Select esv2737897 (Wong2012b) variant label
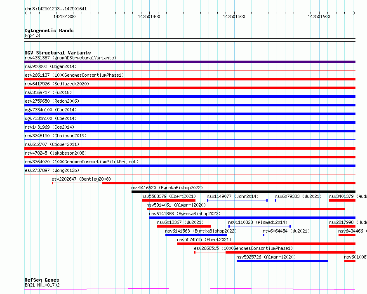 52,170
